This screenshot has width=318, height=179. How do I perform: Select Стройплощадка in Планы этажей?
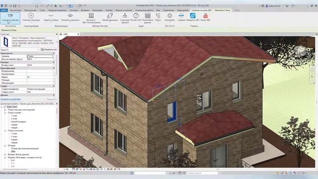[x=18, y=121]
